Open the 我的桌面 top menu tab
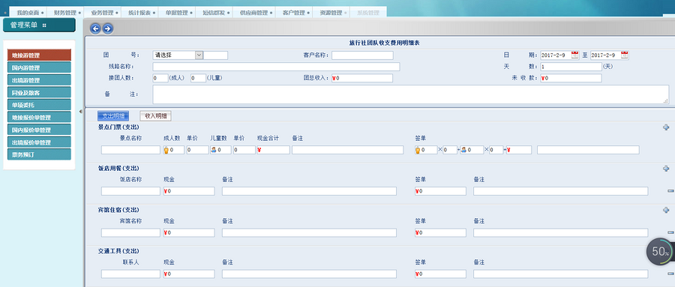675x287 pixels. (x=28, y=13)
